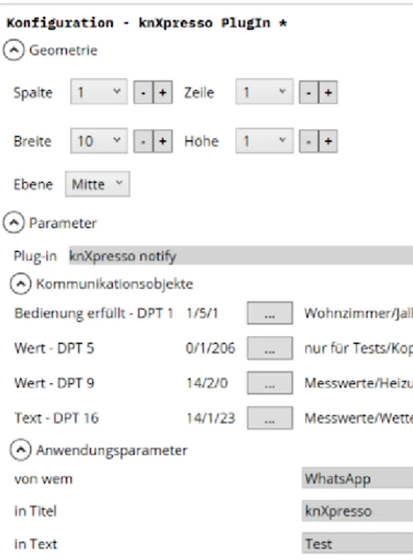Open the Spalte dropdown
The image size is (413, 560).
point(99,93)
